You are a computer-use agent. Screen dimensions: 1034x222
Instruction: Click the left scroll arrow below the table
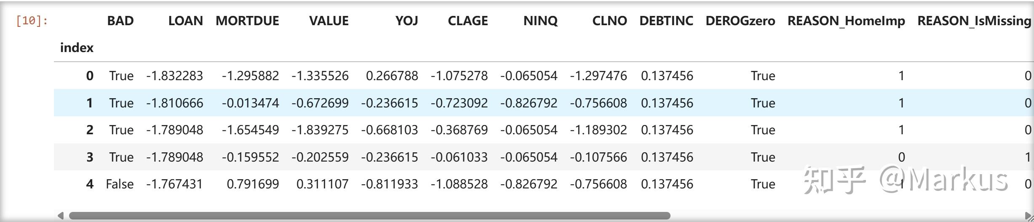(x=61, y=216)
